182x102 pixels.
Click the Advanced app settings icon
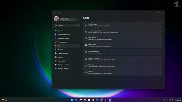pyautogui.click(x=86, y=32)
